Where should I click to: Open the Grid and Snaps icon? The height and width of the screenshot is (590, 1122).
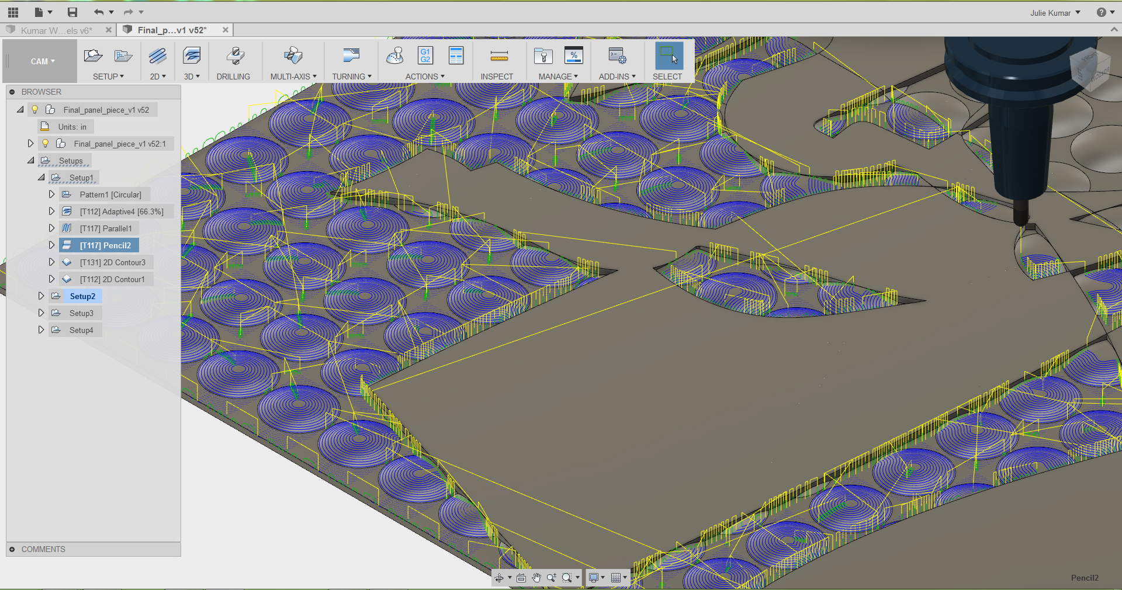coord(616,578)
